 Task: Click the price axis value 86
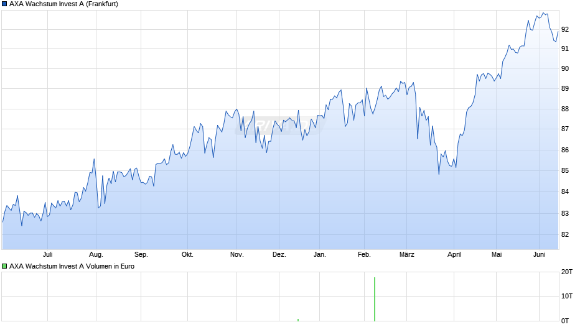pos(565,150)
